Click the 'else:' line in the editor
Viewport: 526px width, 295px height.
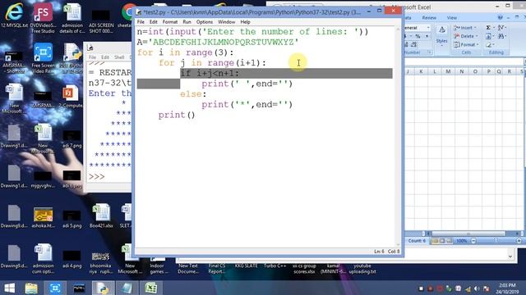tap(193, 94)
